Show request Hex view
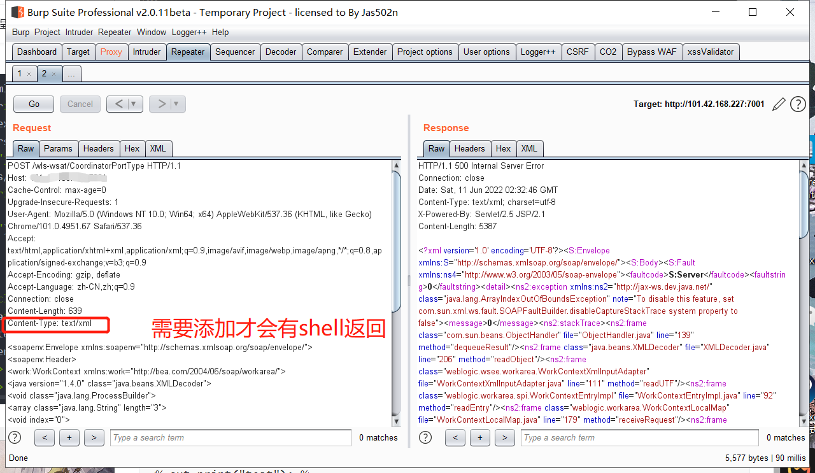This screenshot has height=473, width=815. 132,148
